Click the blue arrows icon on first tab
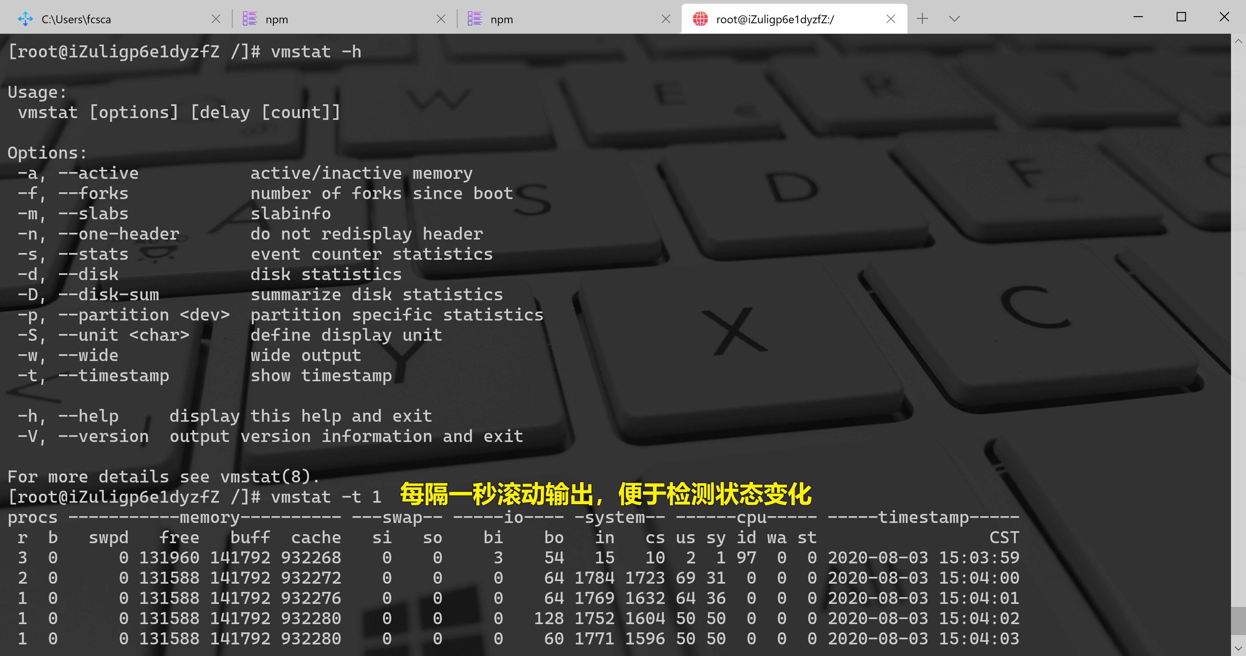1246x656 pixels. click(x=25, y=19)
